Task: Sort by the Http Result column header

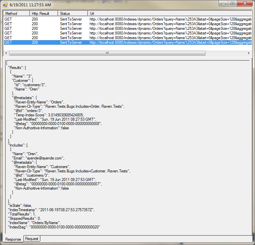Action: coord(43,14)
